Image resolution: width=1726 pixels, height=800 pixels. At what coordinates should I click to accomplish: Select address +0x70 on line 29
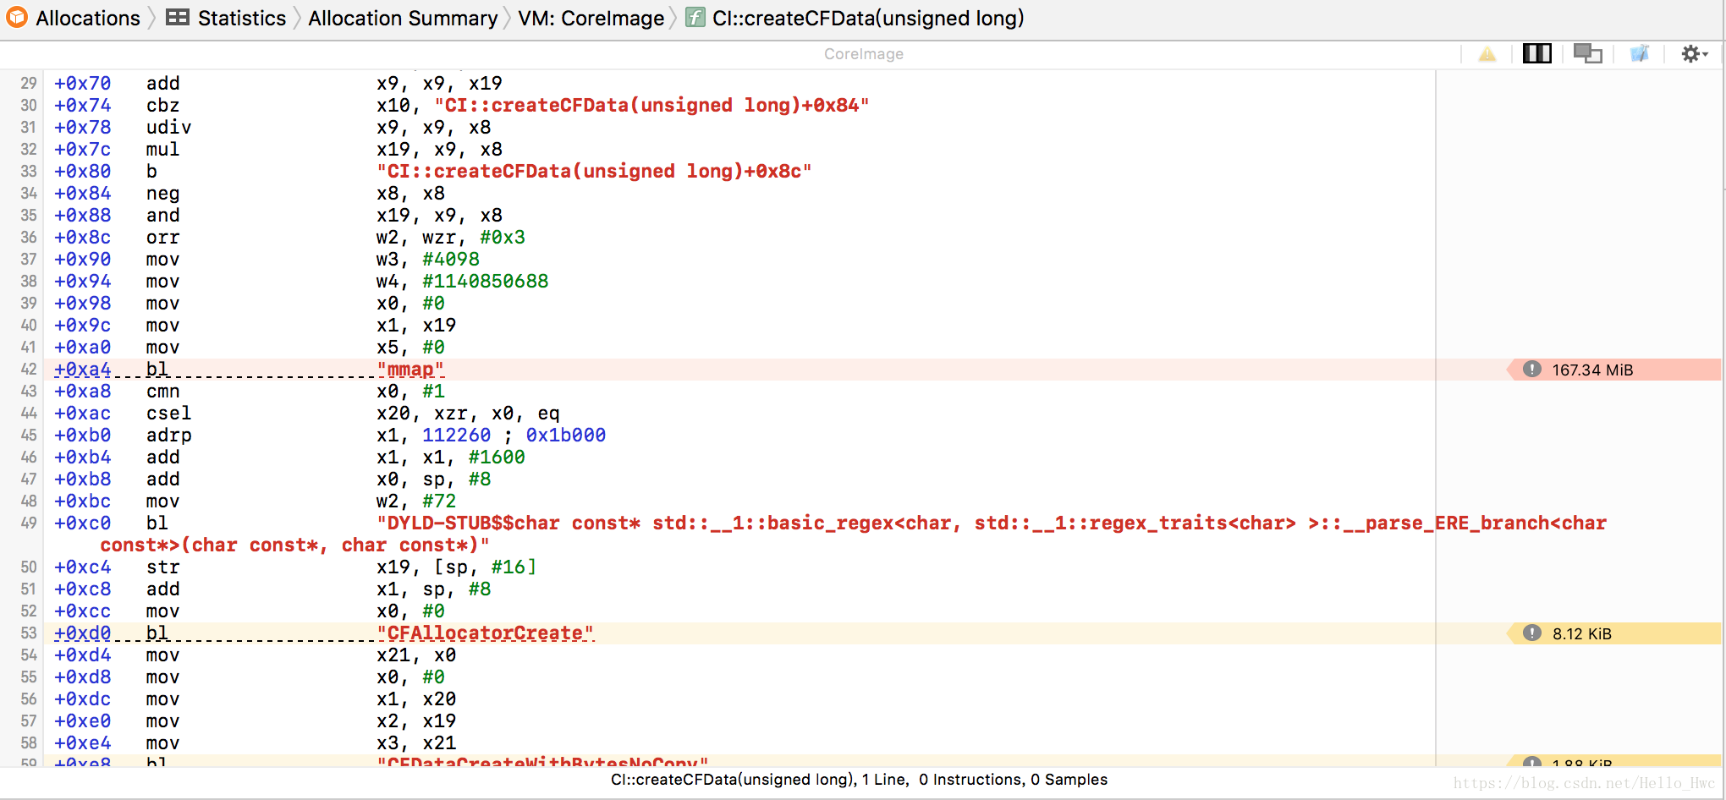(82, 84)
